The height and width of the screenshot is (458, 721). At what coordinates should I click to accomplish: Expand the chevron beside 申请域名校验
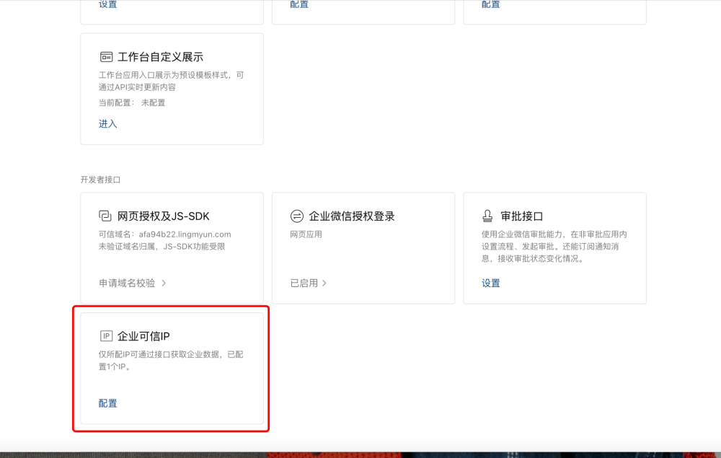coord(164,283)
